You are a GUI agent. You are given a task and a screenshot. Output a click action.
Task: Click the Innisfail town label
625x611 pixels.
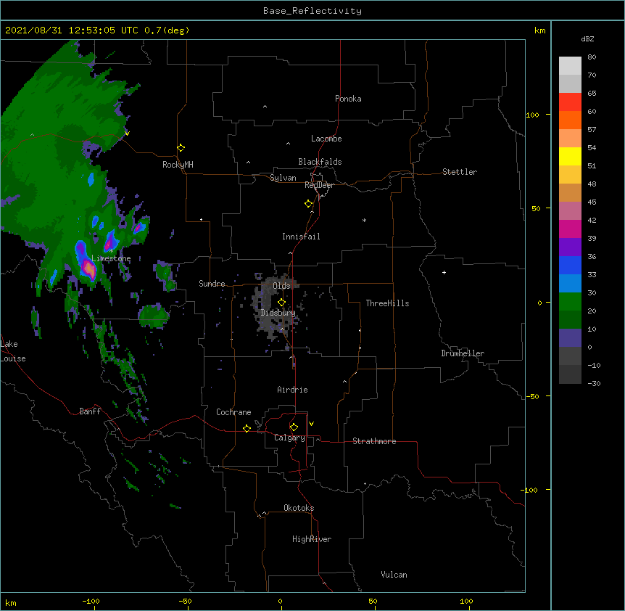coord(301,237)
